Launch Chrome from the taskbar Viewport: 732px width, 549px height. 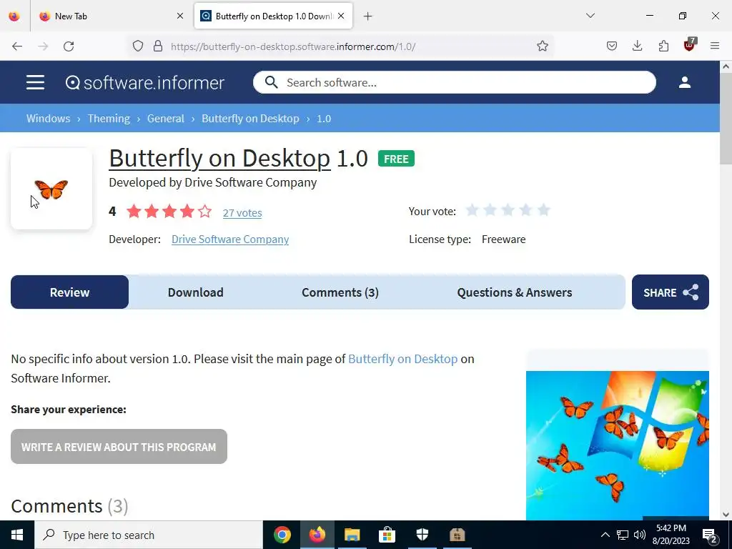(x=282, y=535)
